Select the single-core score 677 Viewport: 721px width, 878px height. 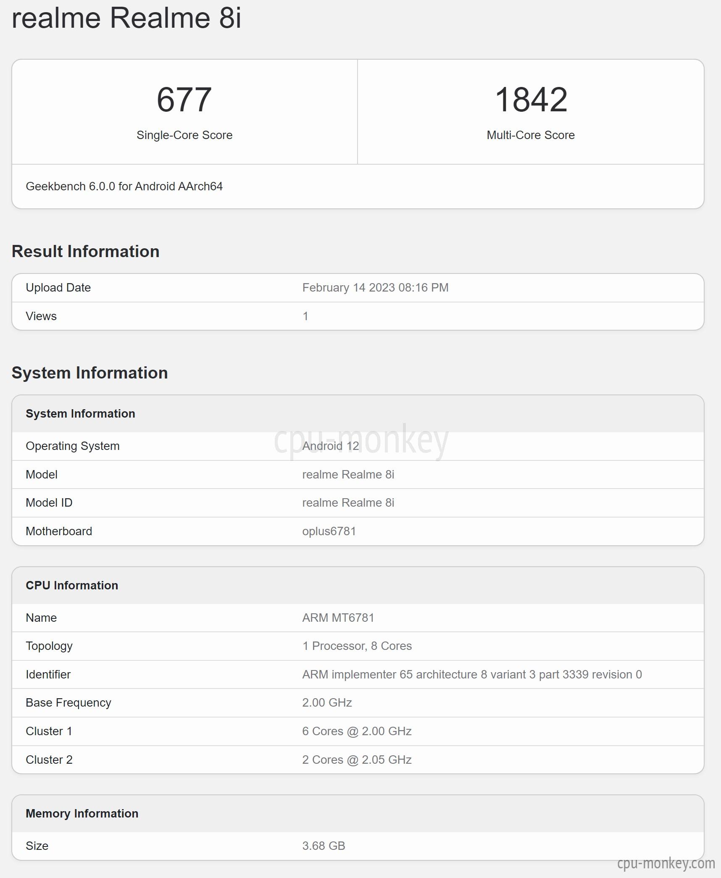point(184,100)
